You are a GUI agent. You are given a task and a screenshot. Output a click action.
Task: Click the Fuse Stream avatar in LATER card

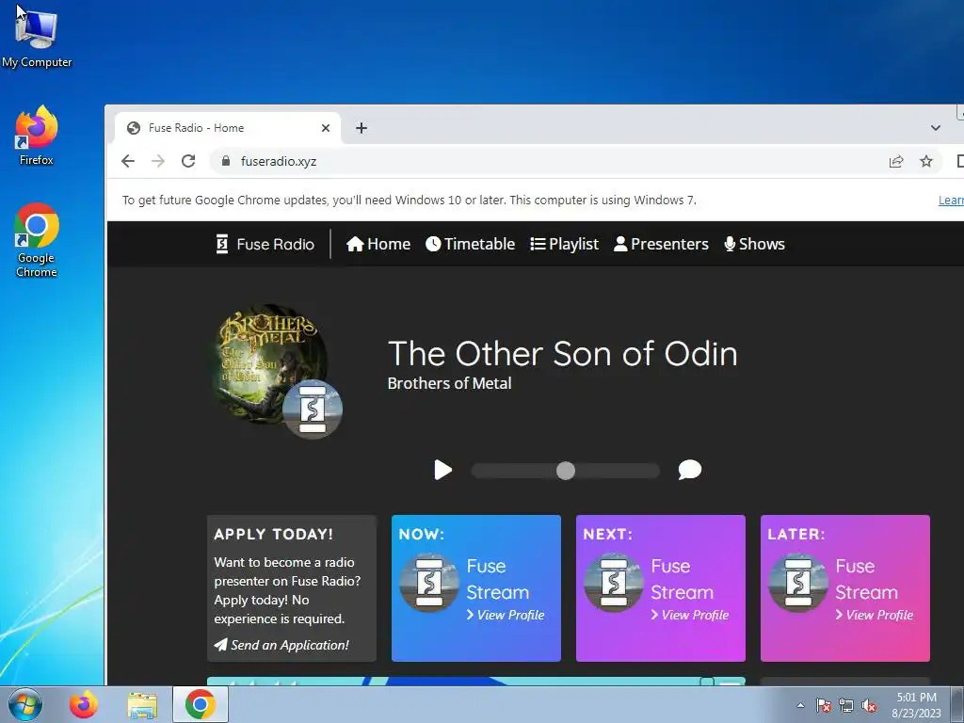(798, 583)
